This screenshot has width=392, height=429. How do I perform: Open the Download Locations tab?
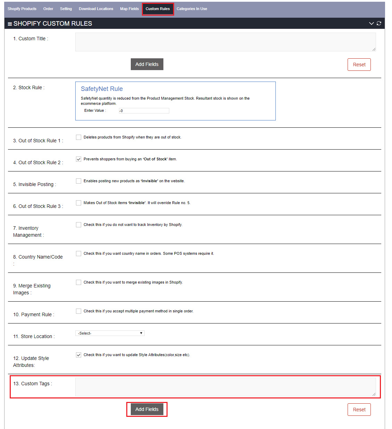point(96,9)
